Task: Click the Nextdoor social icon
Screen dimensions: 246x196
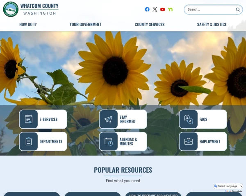Action: click(x=170, y=9)
